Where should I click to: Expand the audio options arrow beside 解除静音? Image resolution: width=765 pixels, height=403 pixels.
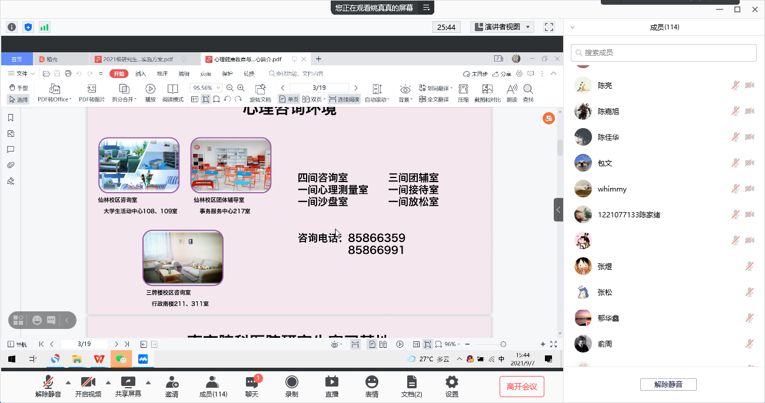(68, 382)
